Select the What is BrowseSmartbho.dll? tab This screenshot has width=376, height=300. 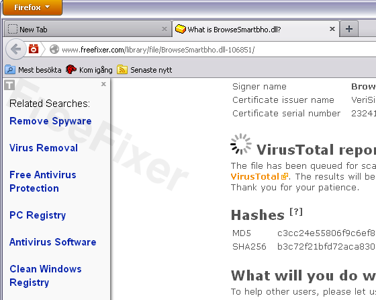pos(256,30)
